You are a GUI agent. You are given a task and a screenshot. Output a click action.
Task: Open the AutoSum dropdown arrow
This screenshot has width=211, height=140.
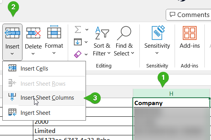point(87,29)
